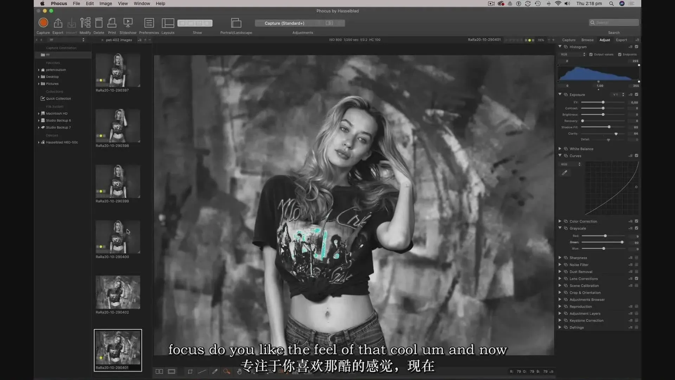Switch to the Capture tab in right panel
This screenshot has height=380, width=675.
[569, 40]
